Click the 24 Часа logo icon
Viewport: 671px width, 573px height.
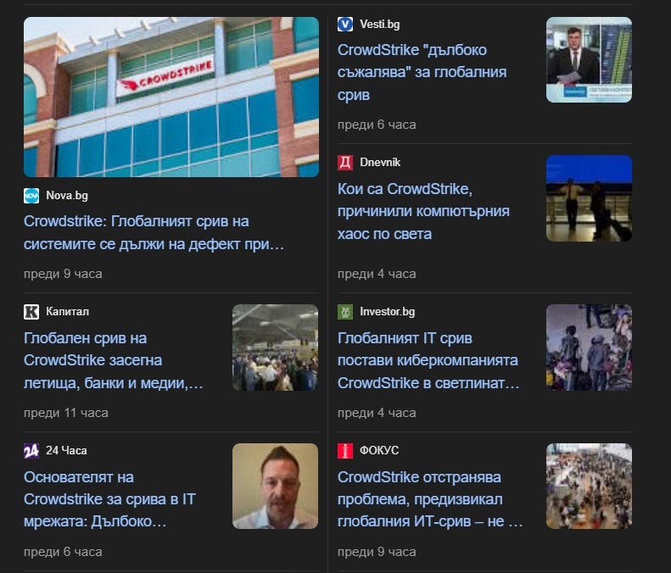click(x=31, y=451)
